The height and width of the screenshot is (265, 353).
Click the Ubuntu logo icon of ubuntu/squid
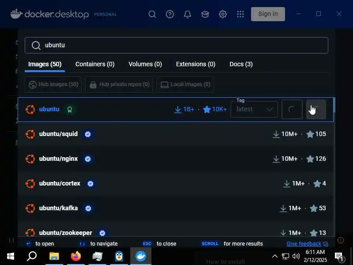30,134
